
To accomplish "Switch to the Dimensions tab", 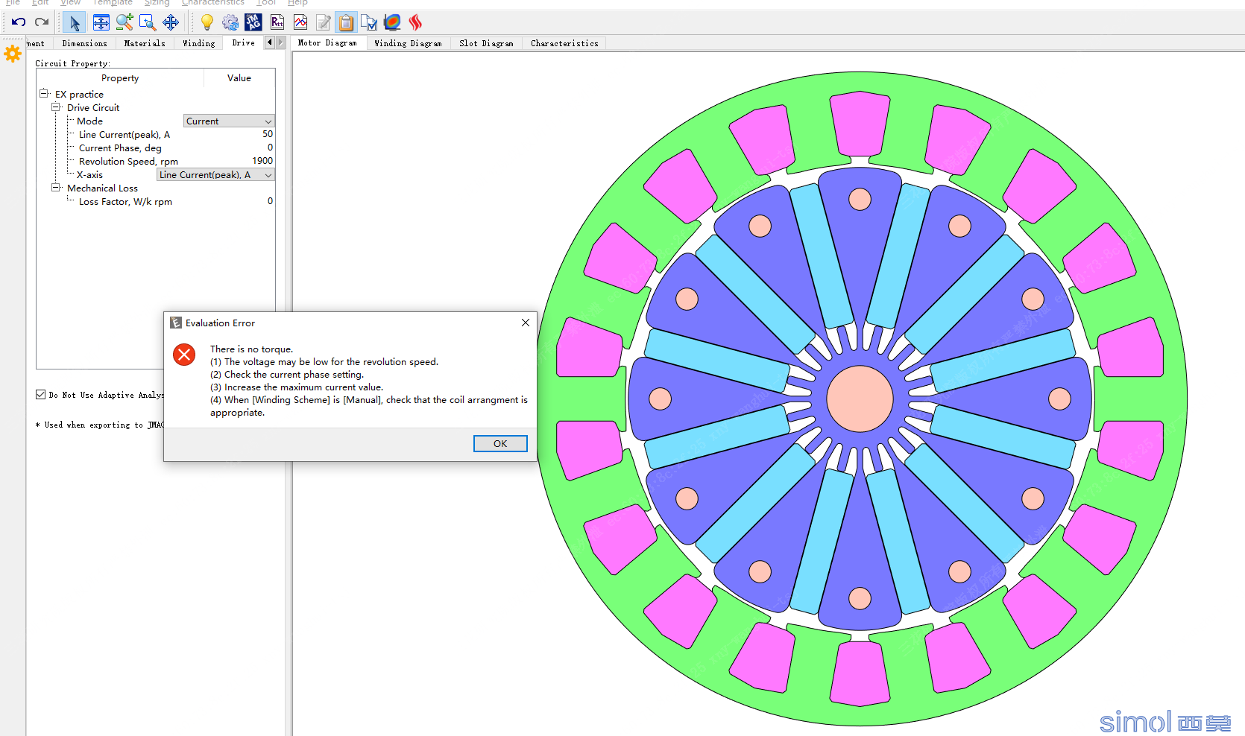I will (x=84, y=43).
